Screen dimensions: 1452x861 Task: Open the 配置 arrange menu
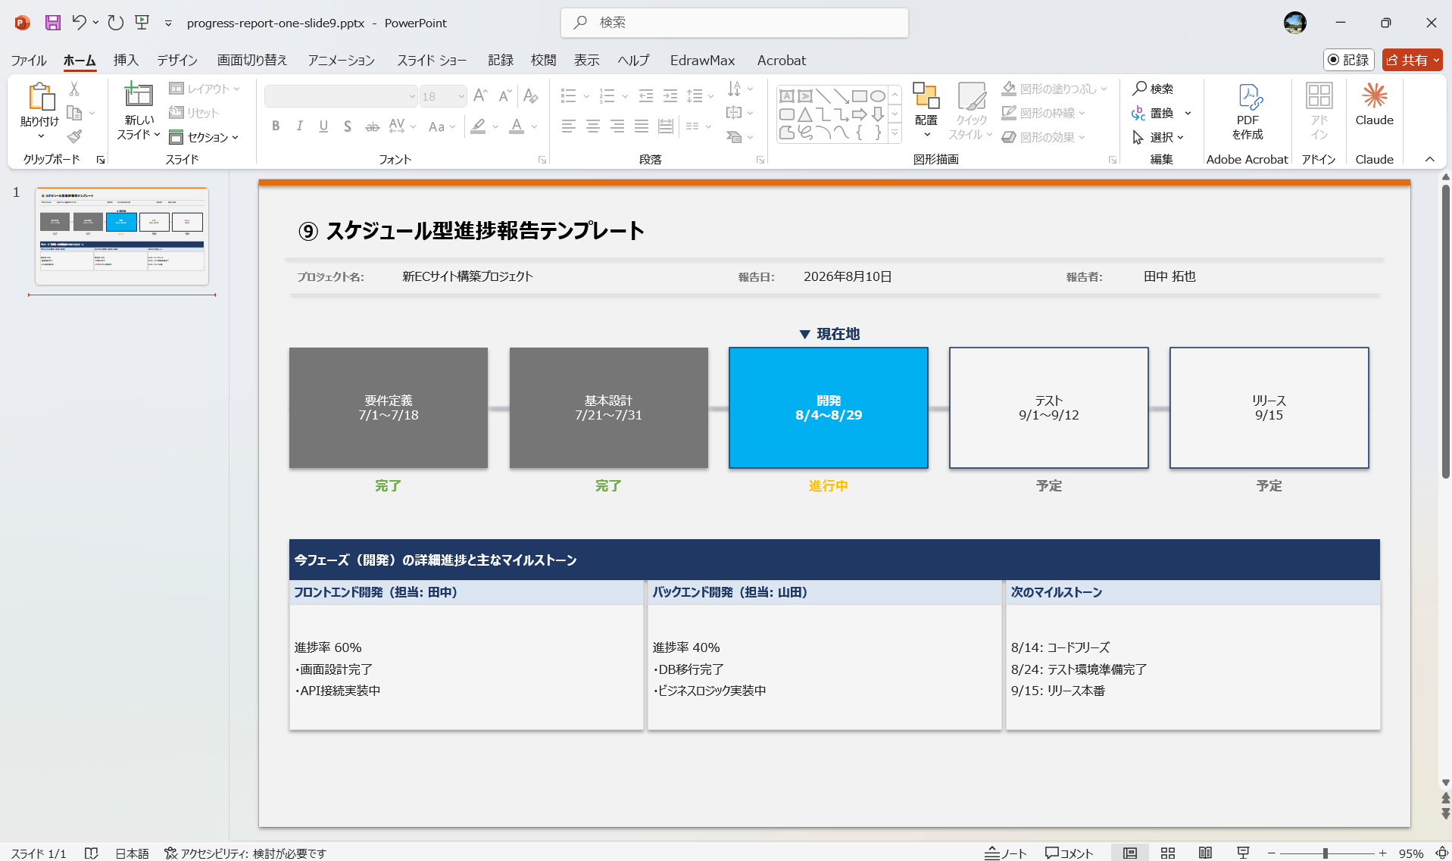926,111
